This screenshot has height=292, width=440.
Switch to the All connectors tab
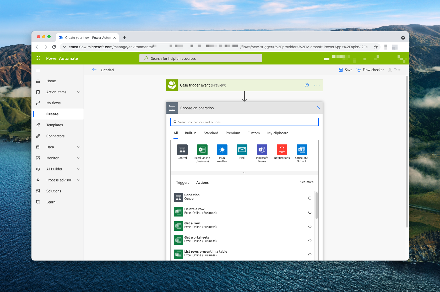coord(176,133)
